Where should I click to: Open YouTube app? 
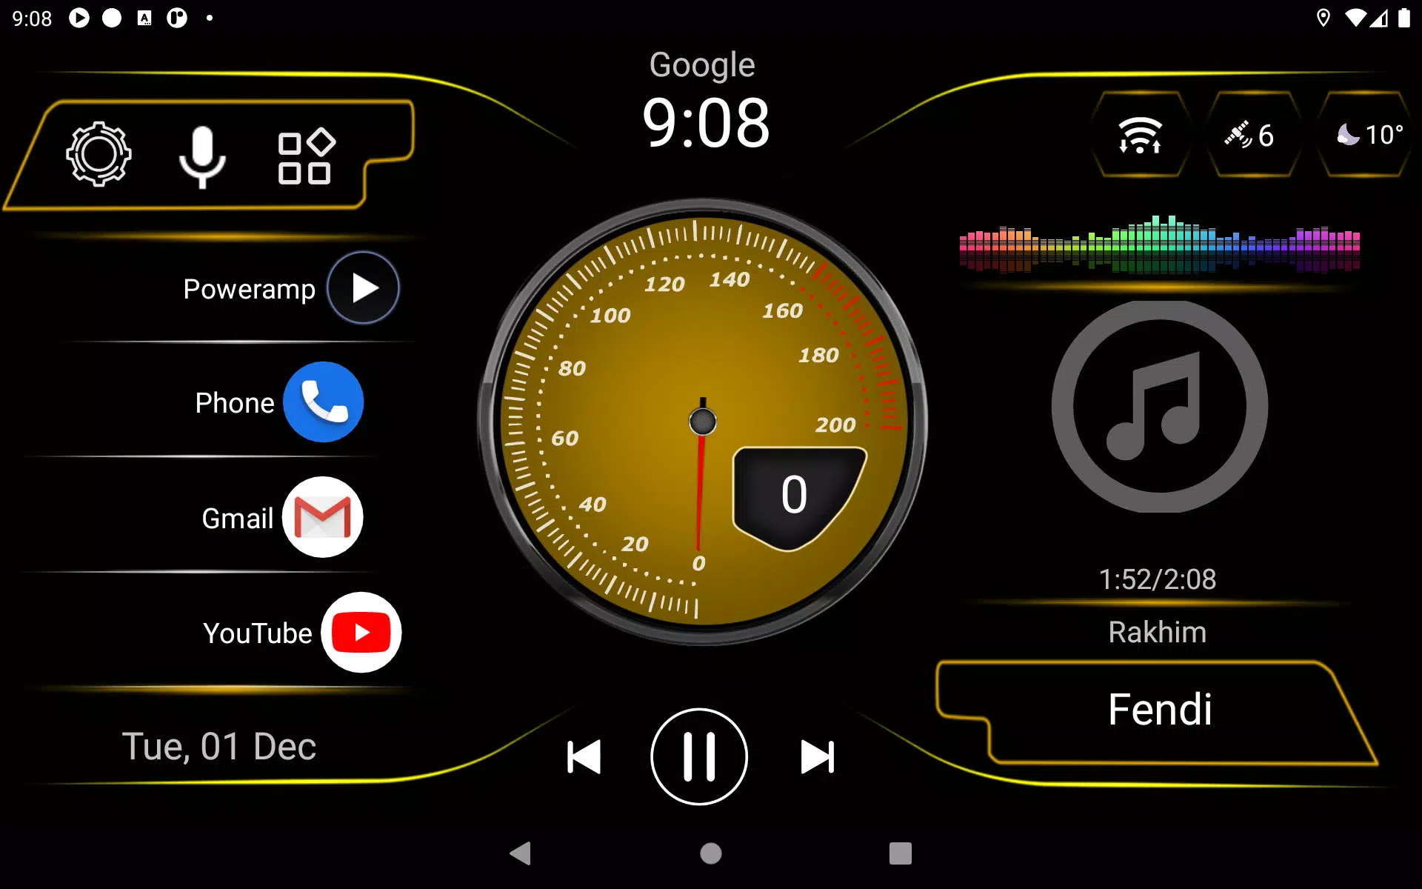[x=361, y=632]
